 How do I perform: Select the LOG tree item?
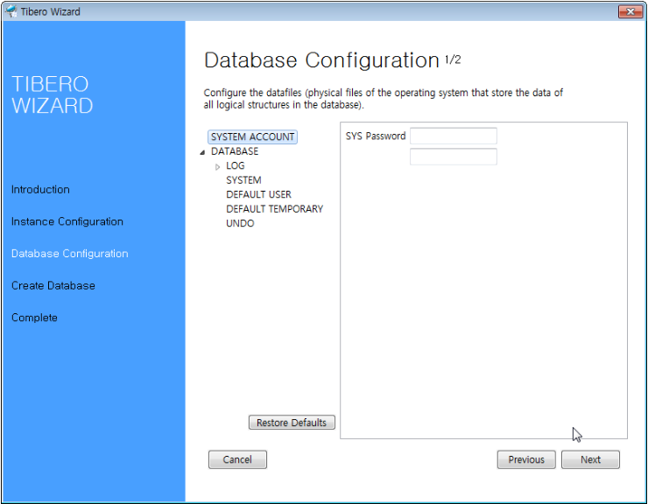(236, 165)
